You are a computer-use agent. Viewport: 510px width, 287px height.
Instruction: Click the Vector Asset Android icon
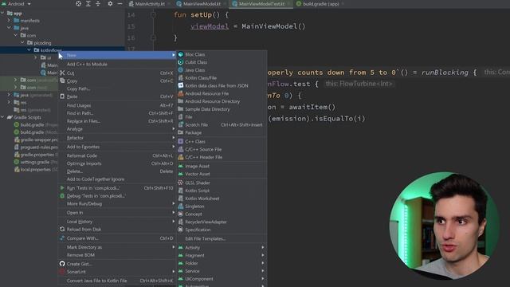pyautogui.click(x=181, y=174)
